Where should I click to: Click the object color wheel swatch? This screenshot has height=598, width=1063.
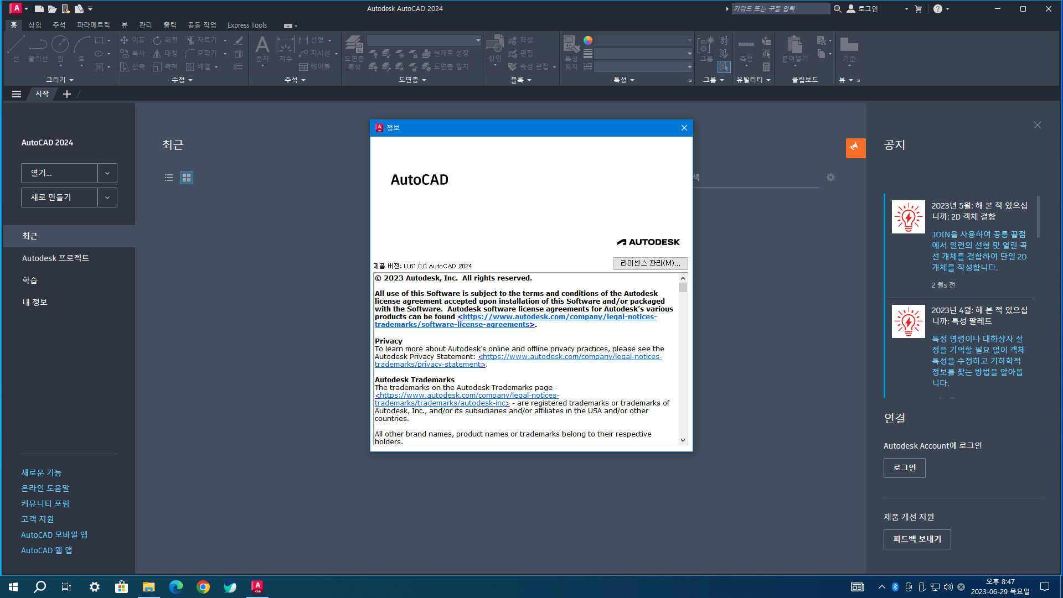[x=588, y=40]
